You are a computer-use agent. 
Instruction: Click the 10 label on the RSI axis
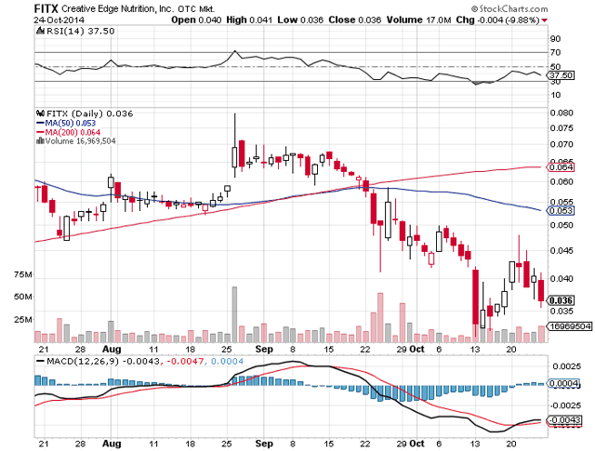(x=555, y=95)
